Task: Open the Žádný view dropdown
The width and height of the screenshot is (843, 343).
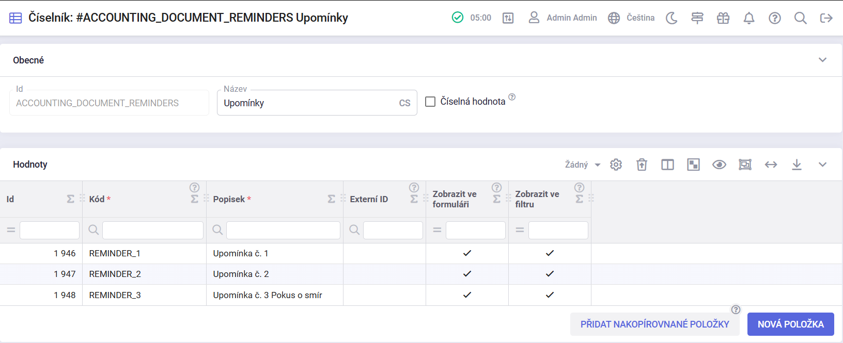Action: pos(583,165)
